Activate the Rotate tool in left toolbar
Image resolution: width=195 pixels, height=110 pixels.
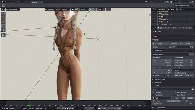(x=3, y=26)
